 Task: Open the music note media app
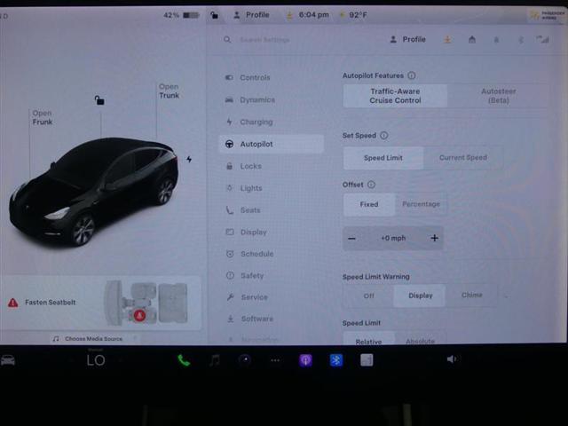[215, 360]
